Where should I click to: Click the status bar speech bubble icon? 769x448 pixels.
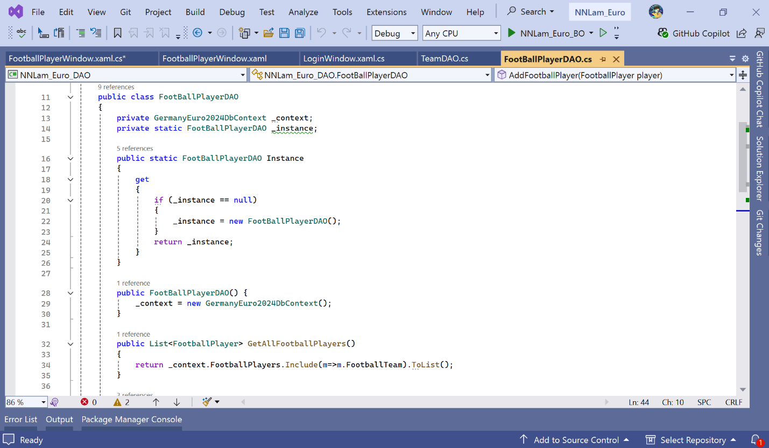[9, 439]
